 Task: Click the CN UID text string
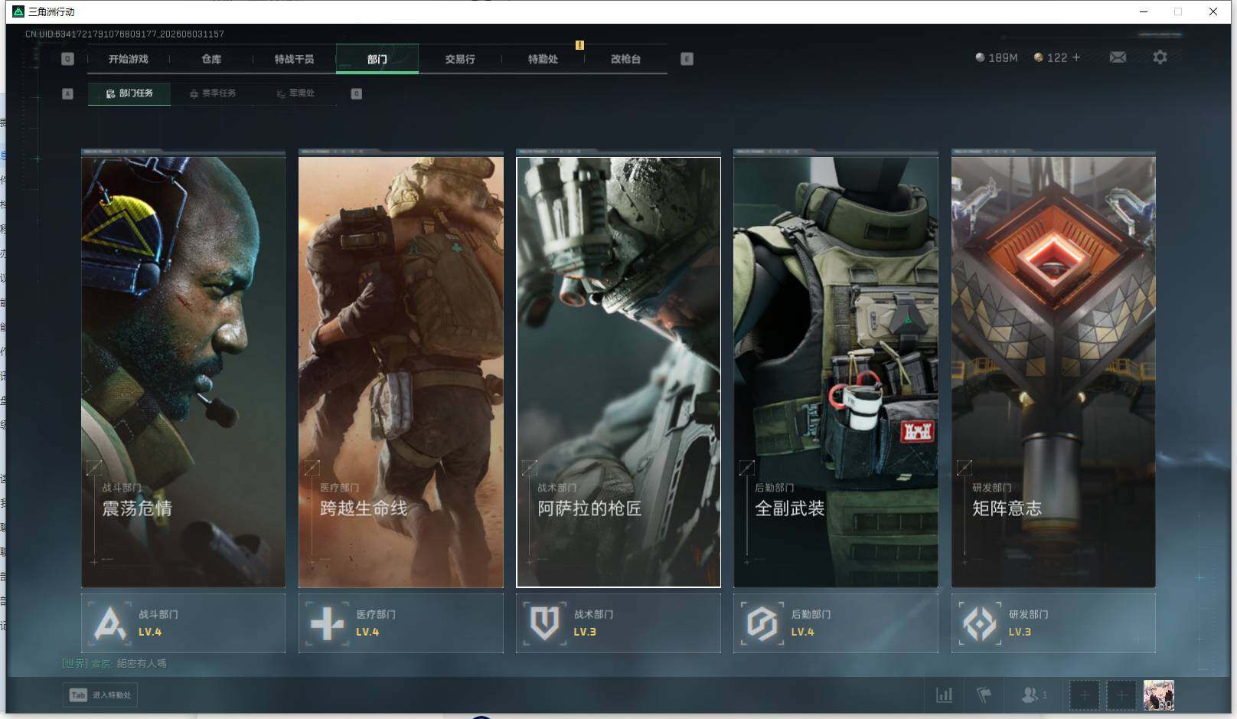125,34
